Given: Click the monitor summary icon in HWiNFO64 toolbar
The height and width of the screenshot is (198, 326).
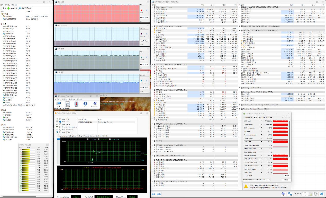Looking at the screenshot, I should click(59, 104).
